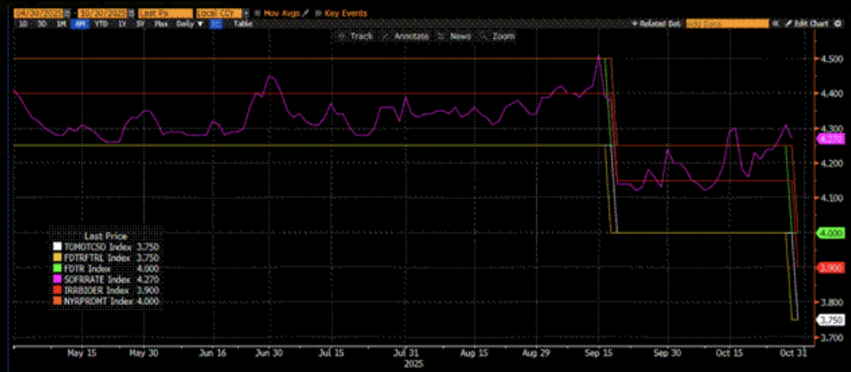Click the Related Data button

(656, 24)
